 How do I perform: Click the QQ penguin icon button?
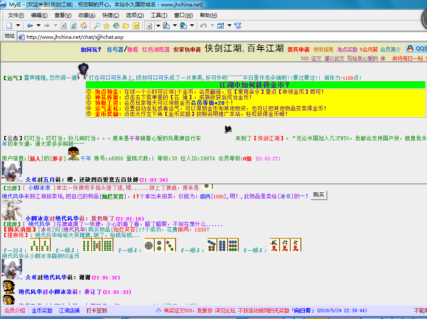pos(416,49)
